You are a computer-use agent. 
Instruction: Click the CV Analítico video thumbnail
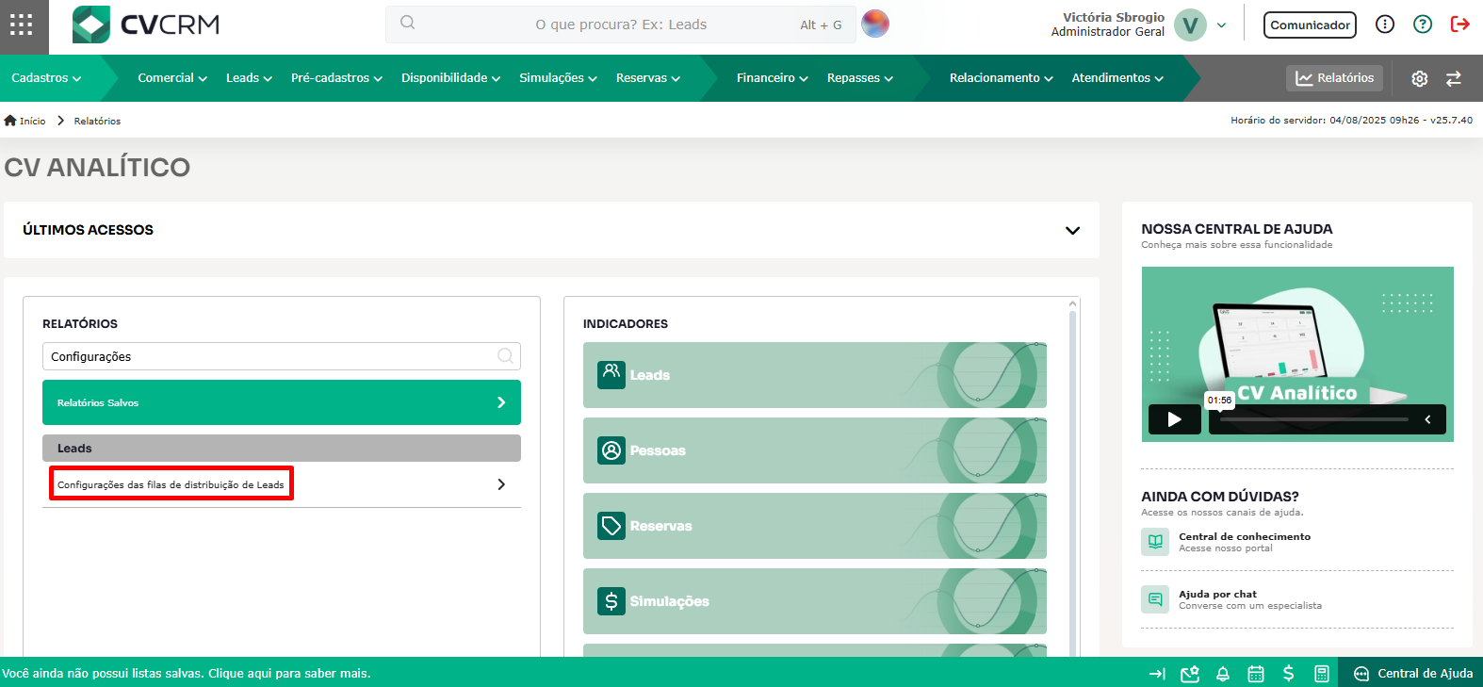click(x=1297, y=354)
